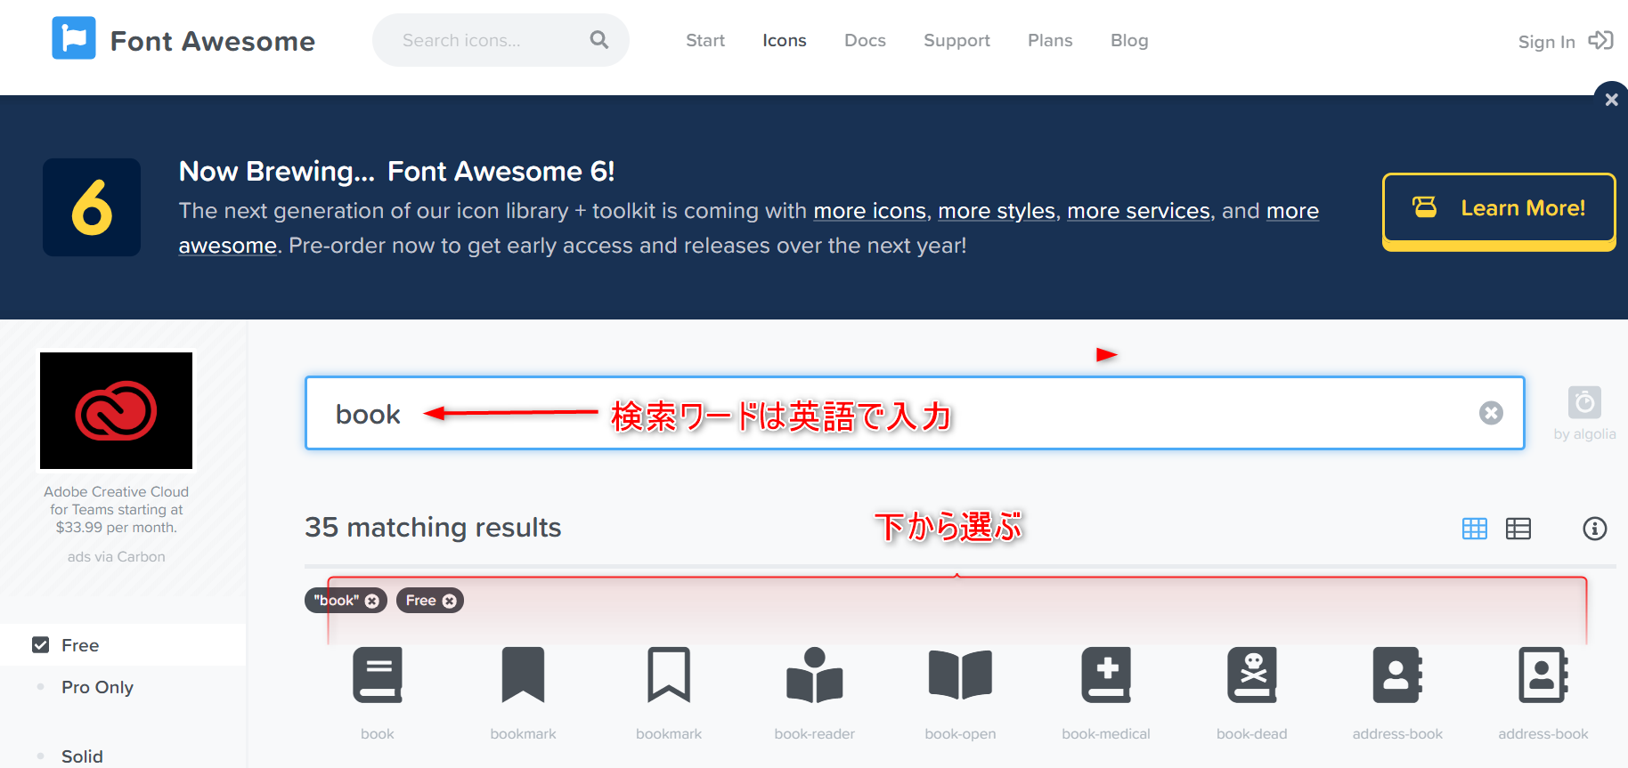Click the "by algolia" text
1628x768 pixels.
point(1584,434)
